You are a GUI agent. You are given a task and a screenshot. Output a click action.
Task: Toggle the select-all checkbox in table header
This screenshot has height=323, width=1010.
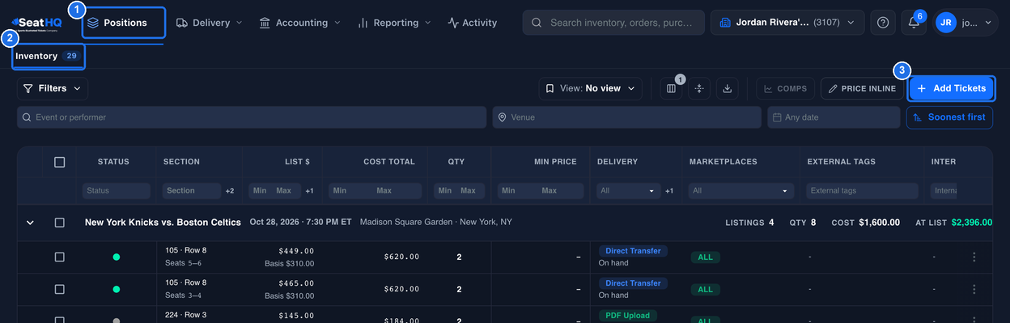click(x=59, y=162)
